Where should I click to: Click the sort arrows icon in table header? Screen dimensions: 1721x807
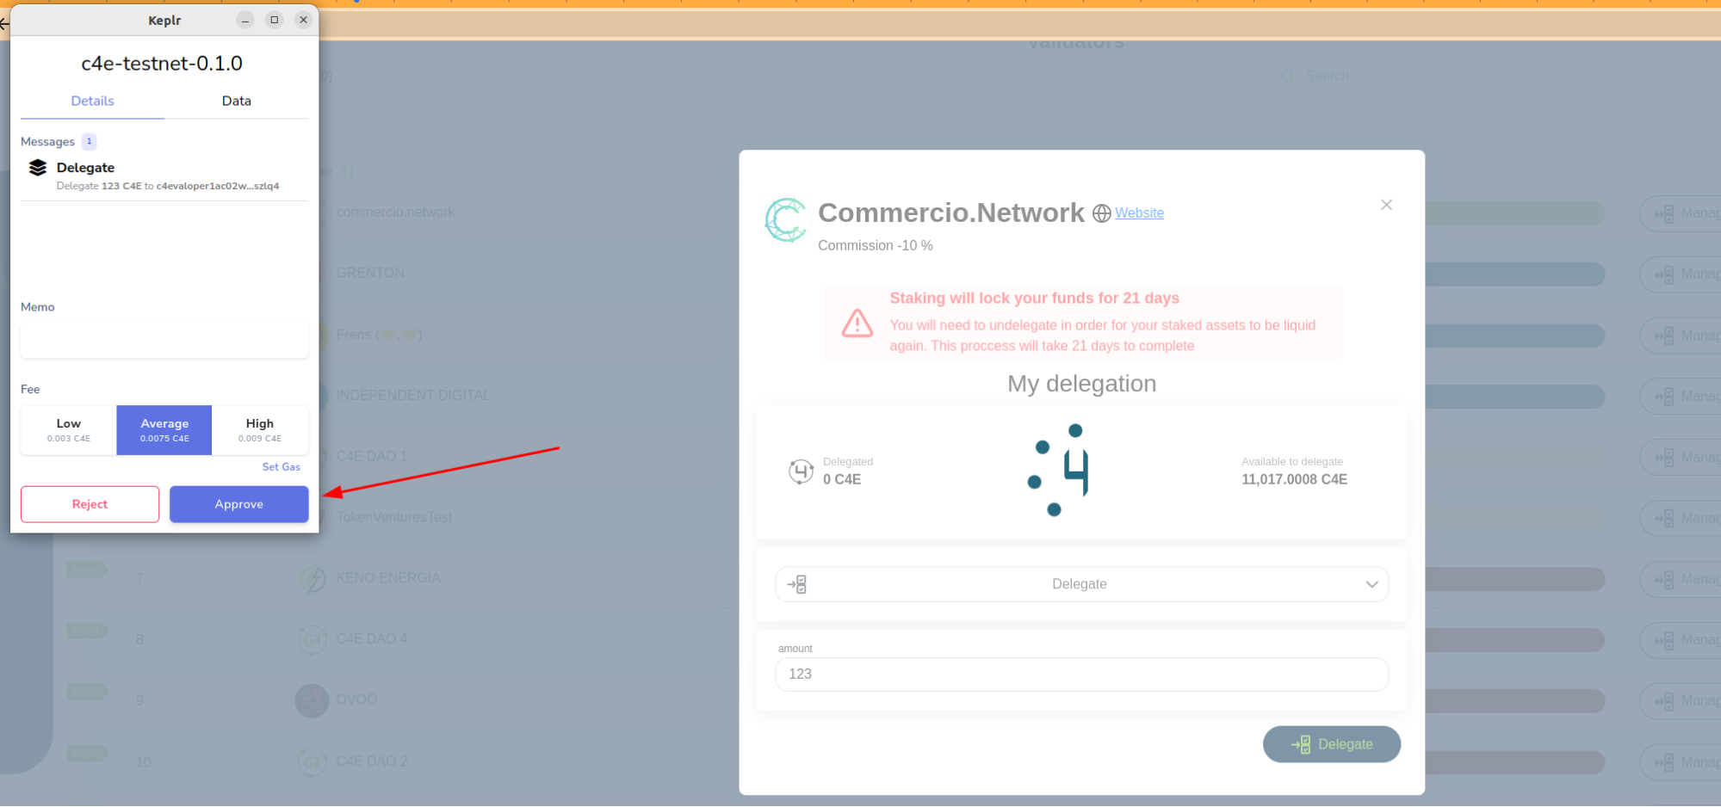click(x=348, y=172)
